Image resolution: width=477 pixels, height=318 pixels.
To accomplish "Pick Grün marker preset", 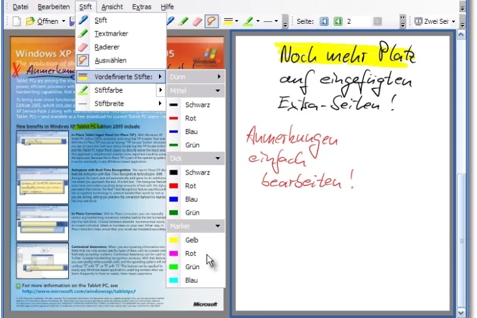I will [x=195, y=267].
